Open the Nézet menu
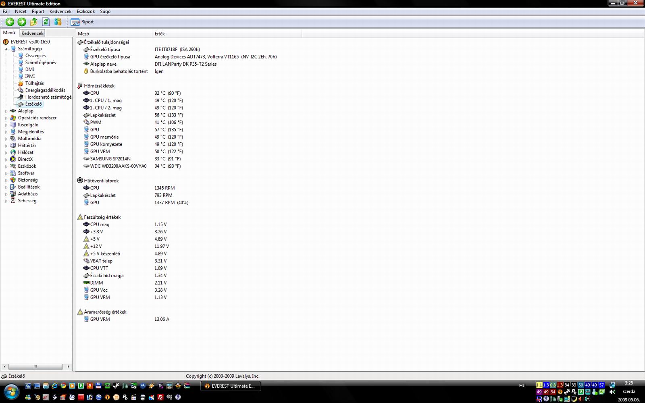The height and width of the screenshot is (403, 645). 21,11
